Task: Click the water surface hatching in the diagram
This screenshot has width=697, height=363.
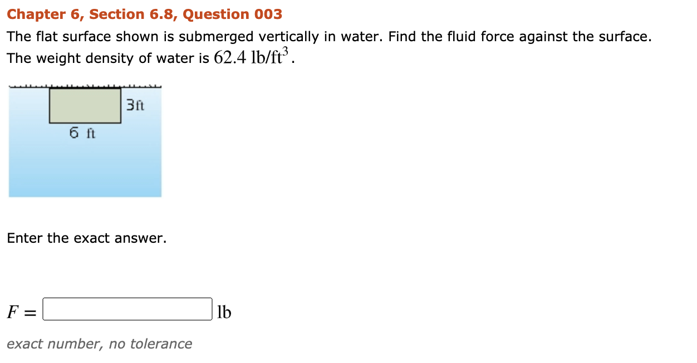Action: [x=84, y=86]
